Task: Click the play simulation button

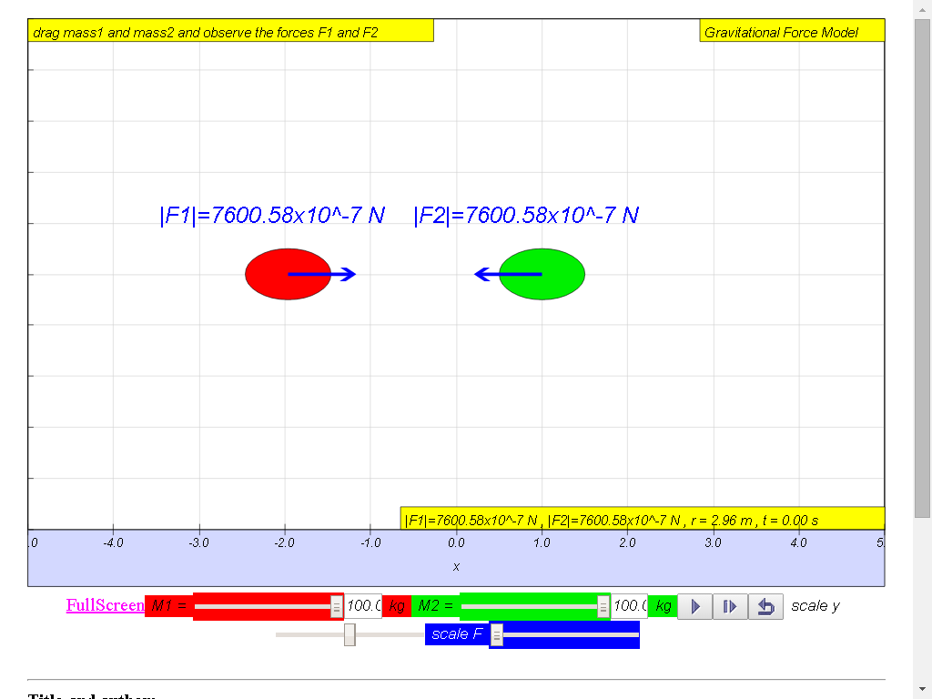Action: tap(694, 606)
